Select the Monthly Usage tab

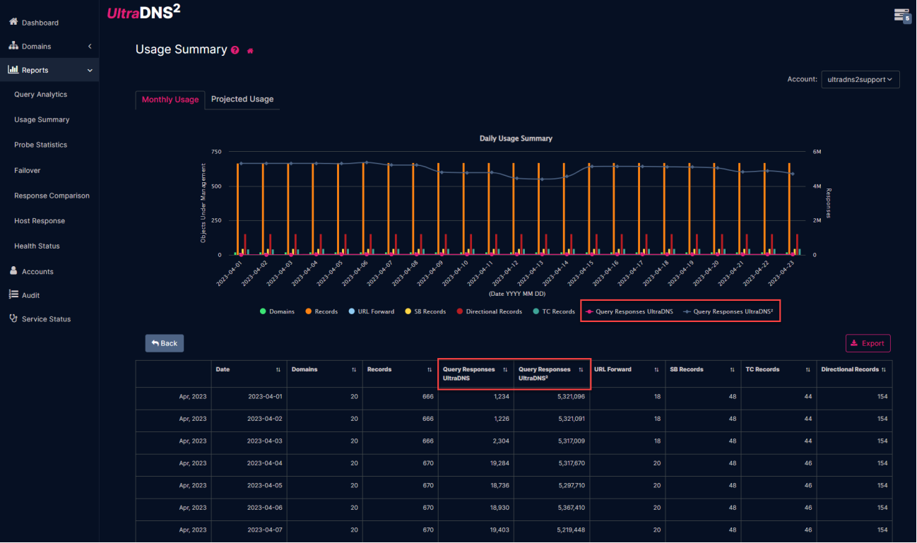(x=170, y=100)
